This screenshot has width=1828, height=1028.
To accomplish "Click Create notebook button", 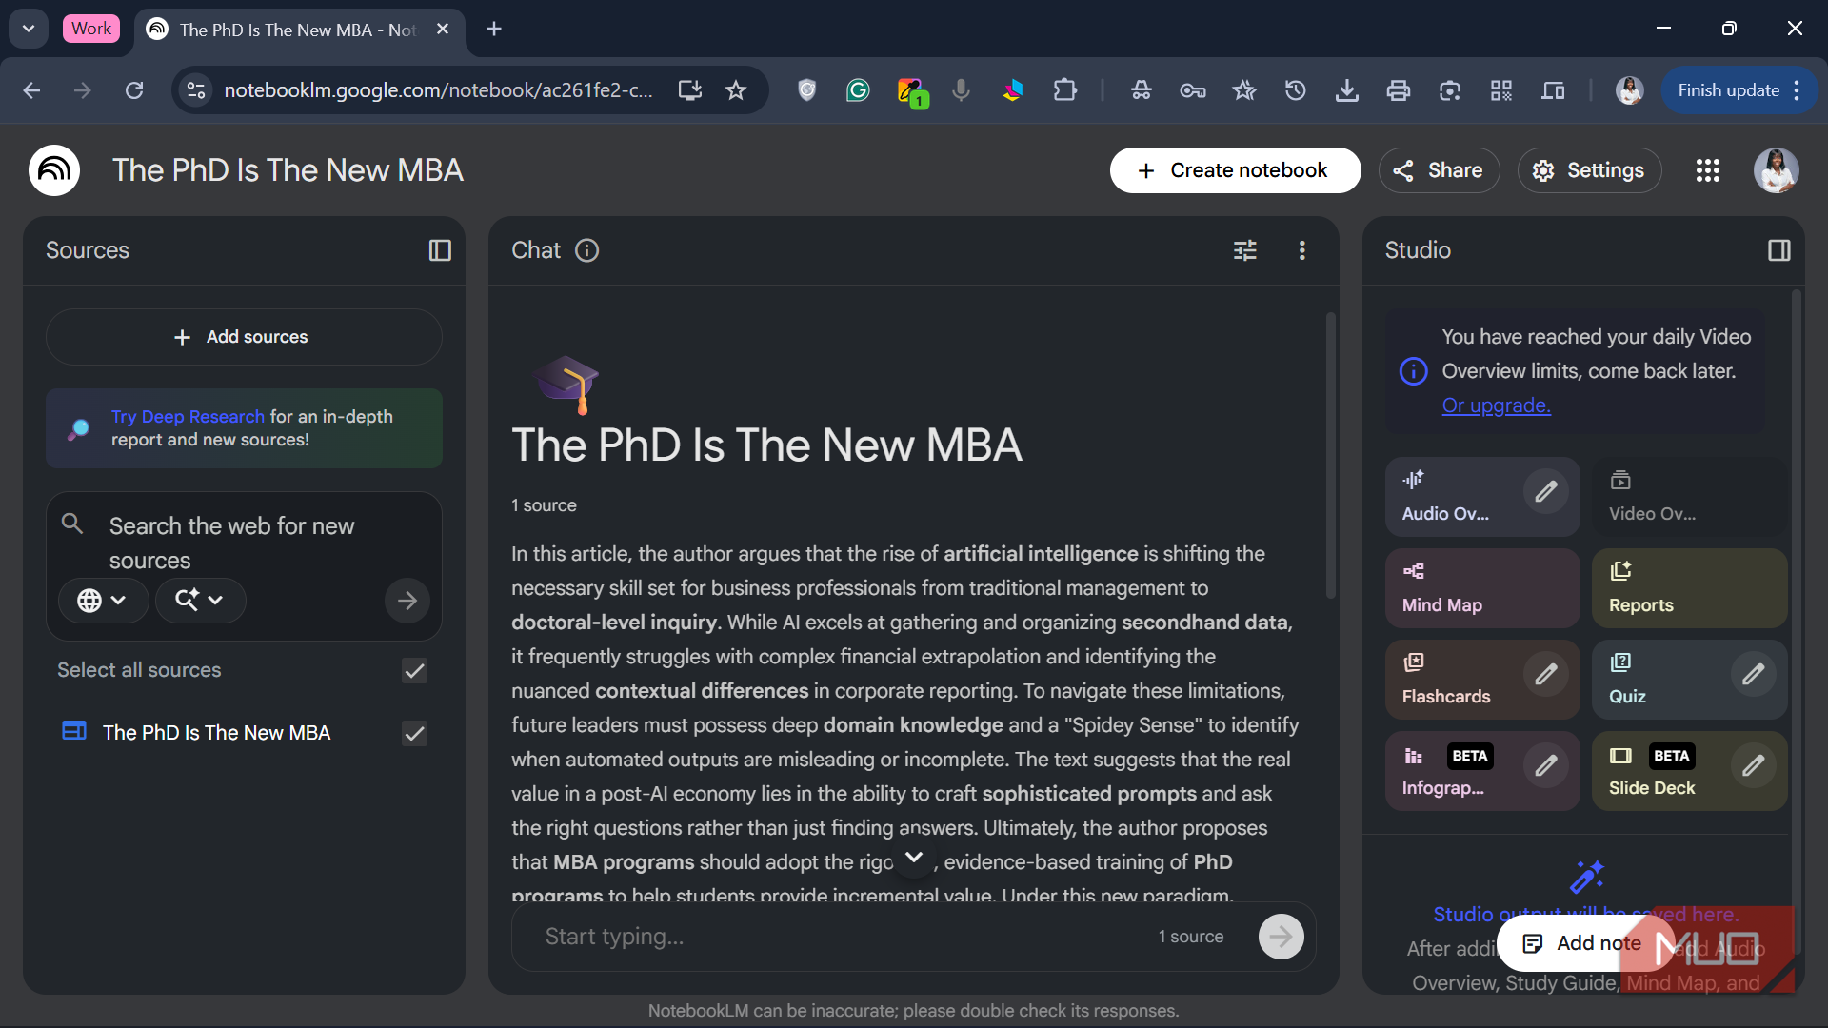I will 1235,170.
